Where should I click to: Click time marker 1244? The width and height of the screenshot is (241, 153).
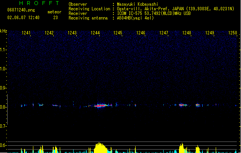[95, 33]
